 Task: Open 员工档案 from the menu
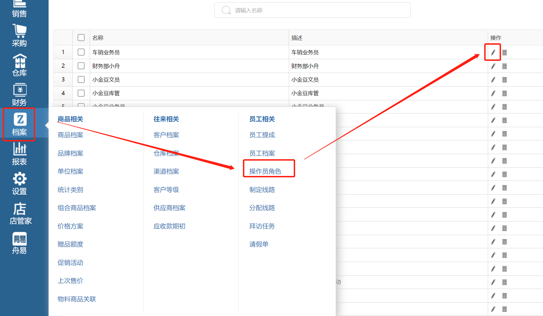point(262,153)
